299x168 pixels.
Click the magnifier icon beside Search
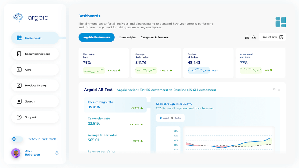(x=19, y=101)
